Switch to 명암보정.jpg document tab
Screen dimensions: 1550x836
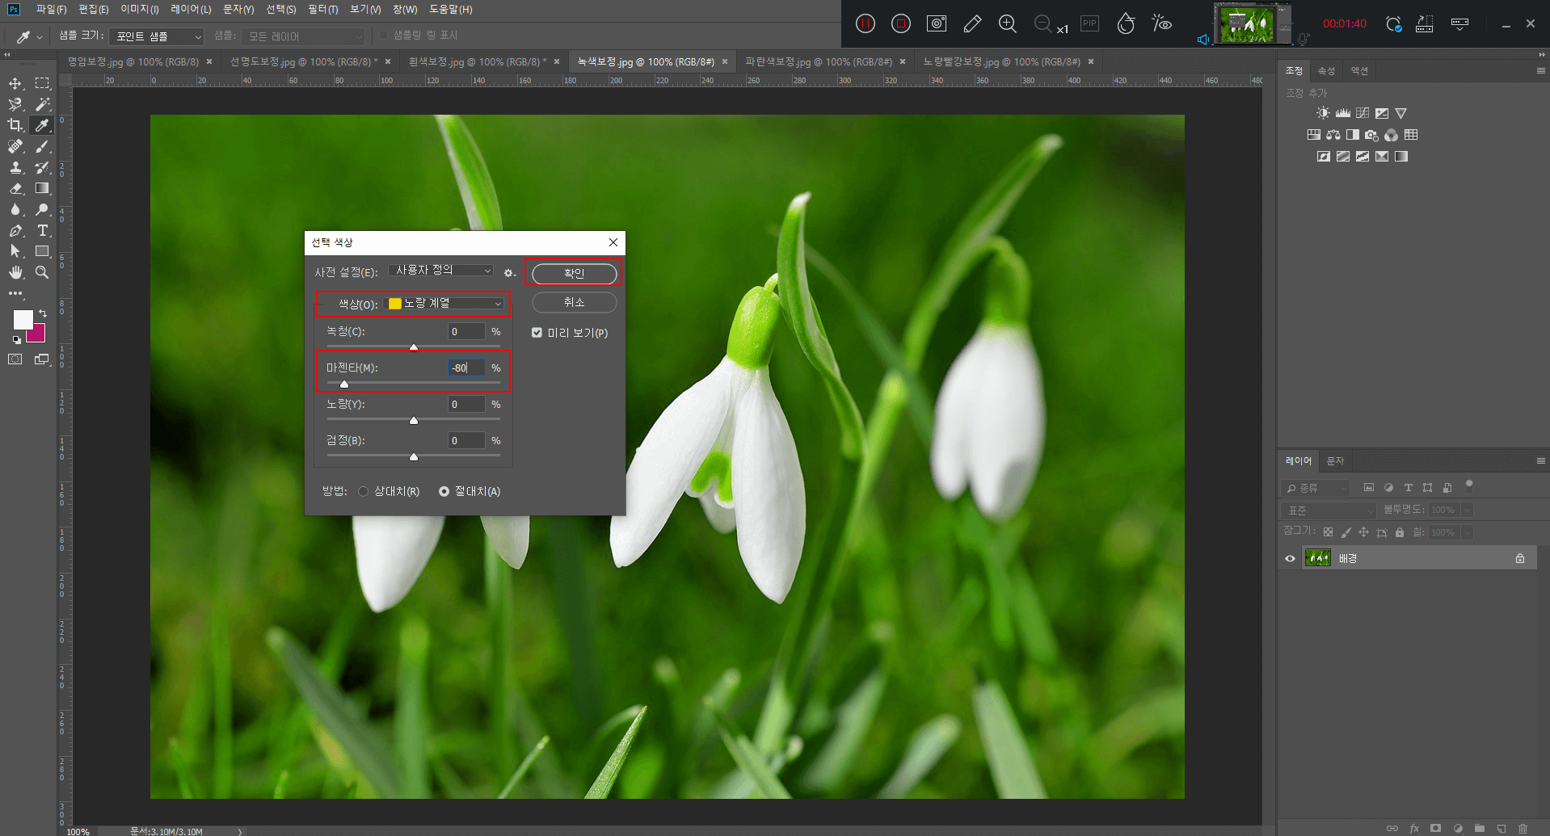[133, 61]
